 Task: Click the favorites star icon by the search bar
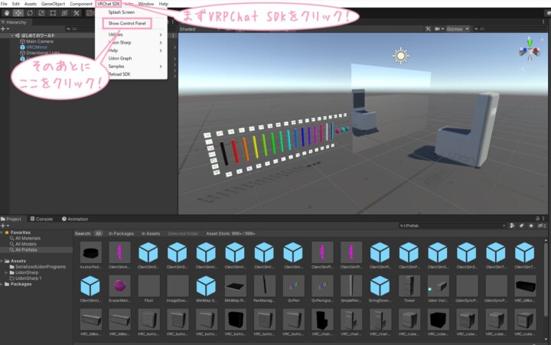(x=531, y=226)
